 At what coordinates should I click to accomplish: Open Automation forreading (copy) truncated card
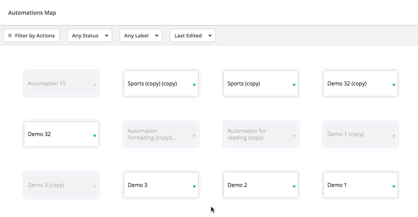point(161,134)
